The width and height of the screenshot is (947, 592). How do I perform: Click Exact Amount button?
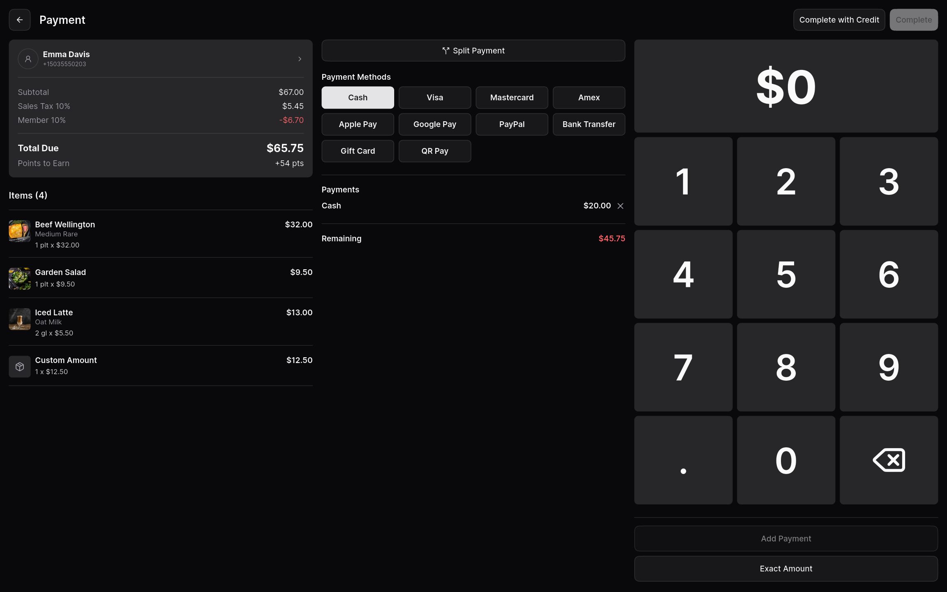(x=786, y=569)
